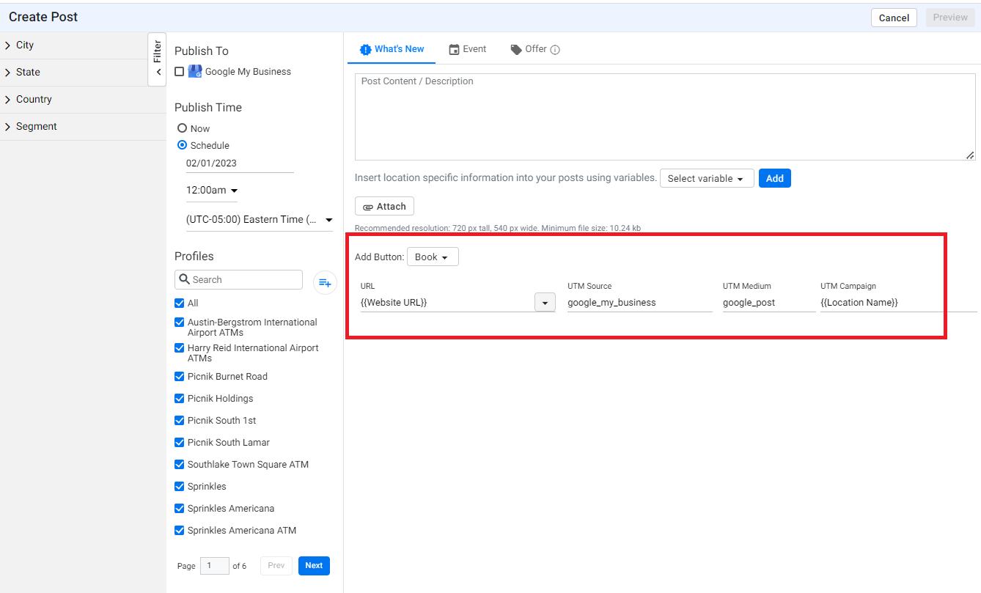Click the Profiles heading
Screen dimensions: 981x593
click(194, 257)
